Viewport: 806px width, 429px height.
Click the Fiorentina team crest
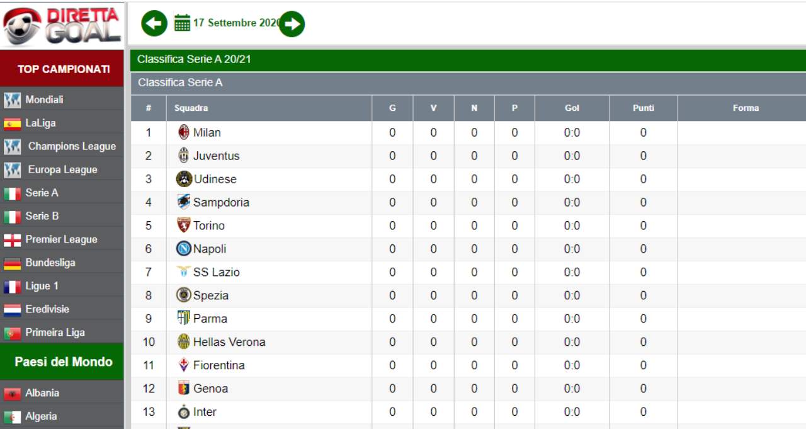tap(184, 365)
